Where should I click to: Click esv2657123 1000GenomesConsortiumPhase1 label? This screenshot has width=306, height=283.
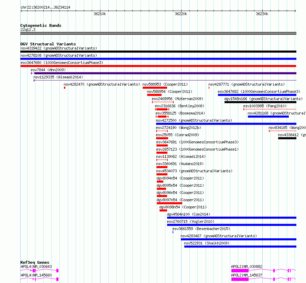click(197, 149)
